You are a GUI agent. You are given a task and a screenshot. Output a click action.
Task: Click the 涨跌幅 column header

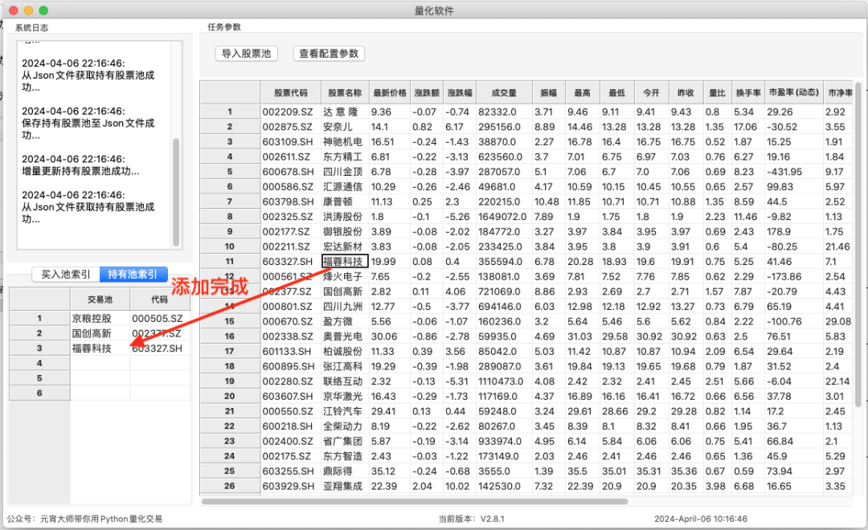coord(462,93)
